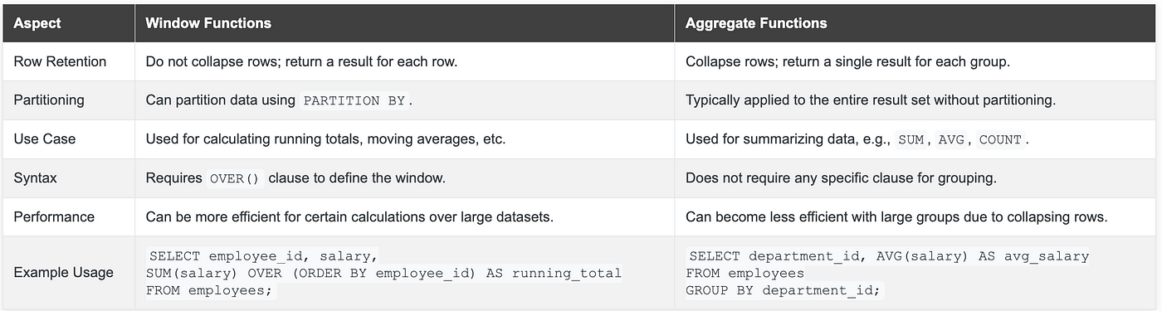Image resolution: width=1162 pixels, height=311 pixels.
Task: Click the Partitioning row label
Action: 49,100
